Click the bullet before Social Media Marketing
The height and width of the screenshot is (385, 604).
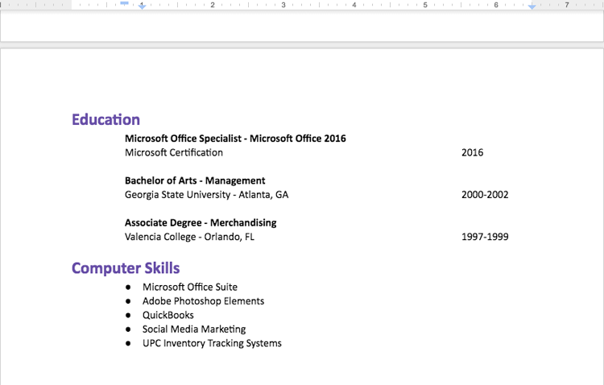click(128, 329)
